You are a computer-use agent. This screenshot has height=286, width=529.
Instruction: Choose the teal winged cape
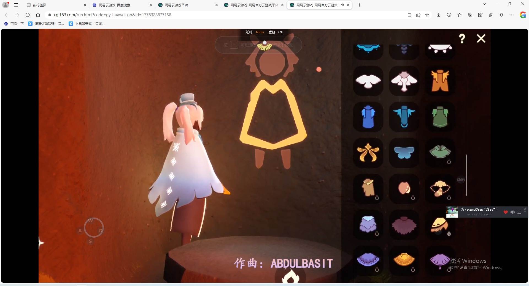click(404, 117)
